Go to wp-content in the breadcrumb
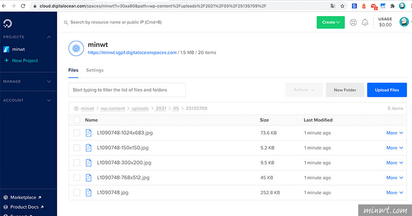The image size is (412, 216). [113, 108]
